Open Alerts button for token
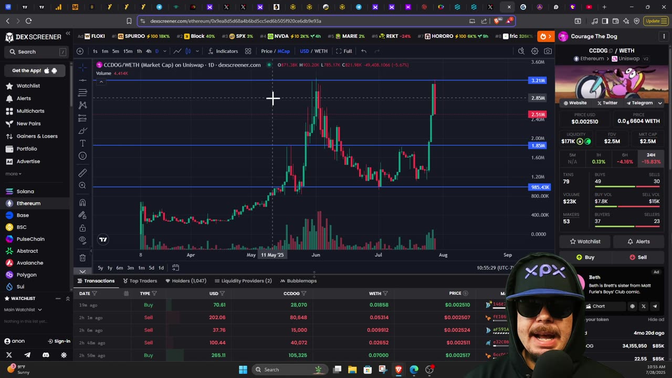Screen dimensions: 672x378 coord(638,241)
